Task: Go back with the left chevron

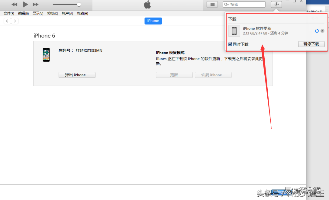Action: tap(7, 21)
